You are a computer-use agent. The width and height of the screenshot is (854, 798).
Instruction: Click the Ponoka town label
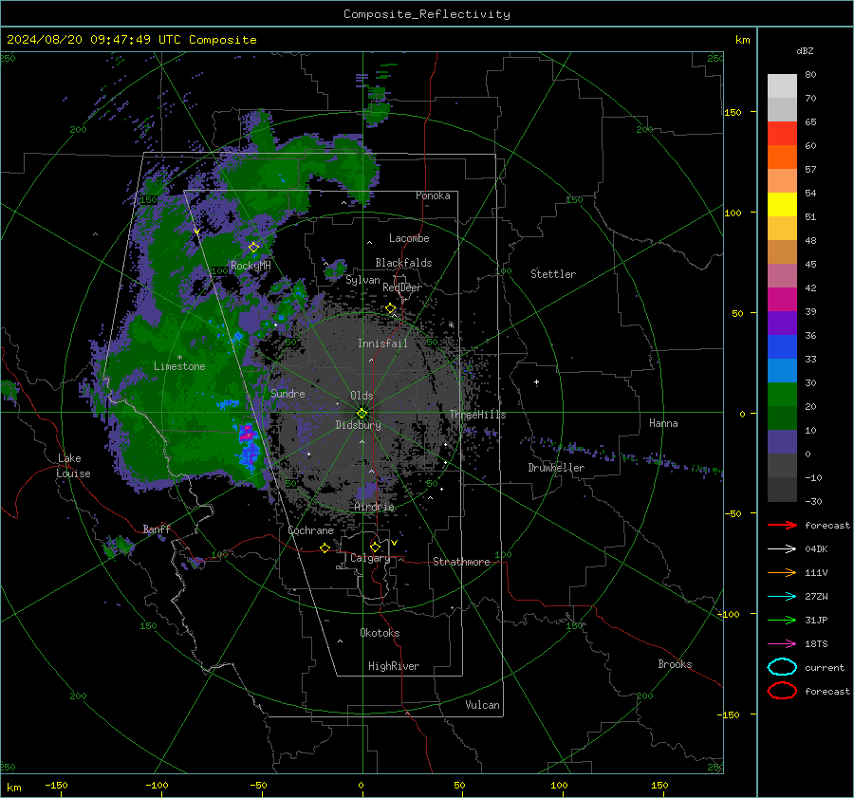pos(433,195)
